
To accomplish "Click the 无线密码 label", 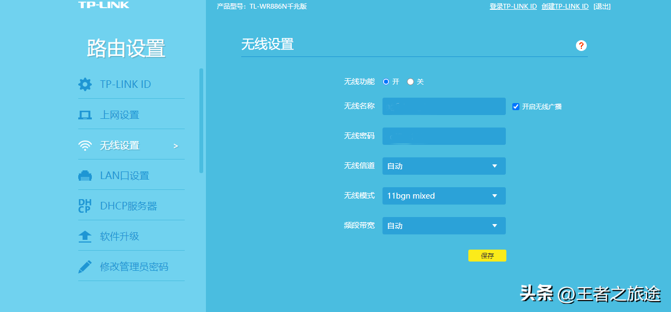I will click(359, 136).
